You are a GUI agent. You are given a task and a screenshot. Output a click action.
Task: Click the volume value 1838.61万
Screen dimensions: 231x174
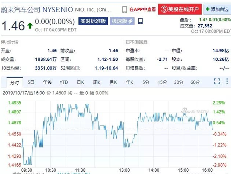46,59
